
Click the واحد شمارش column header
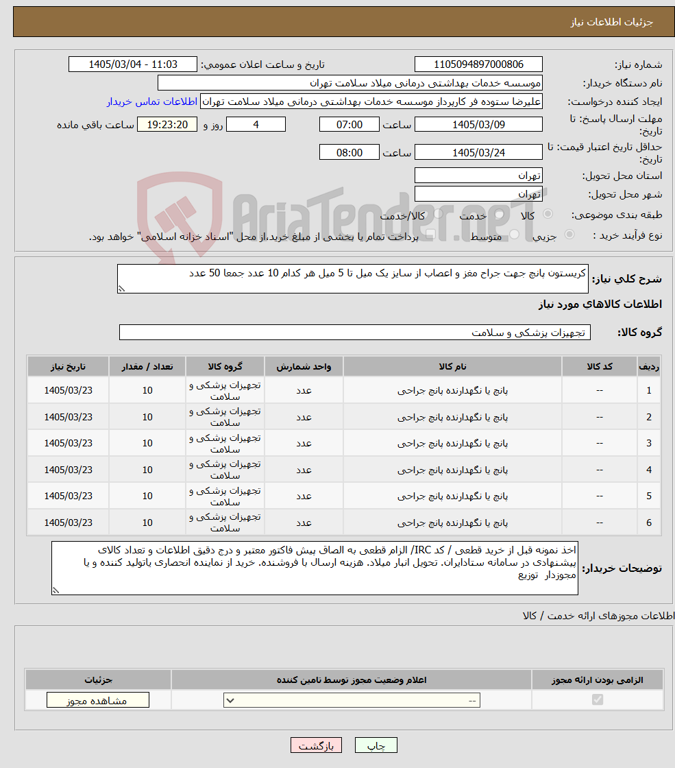point(304,366)
